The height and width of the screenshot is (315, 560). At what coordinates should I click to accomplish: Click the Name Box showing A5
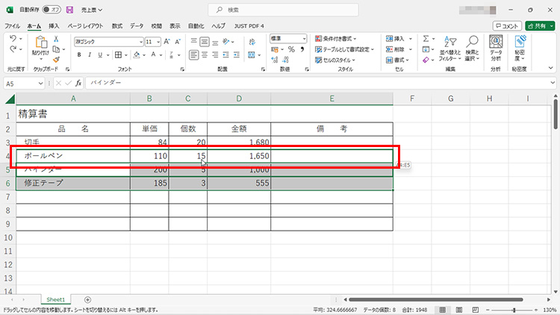[x=22, y=84]
